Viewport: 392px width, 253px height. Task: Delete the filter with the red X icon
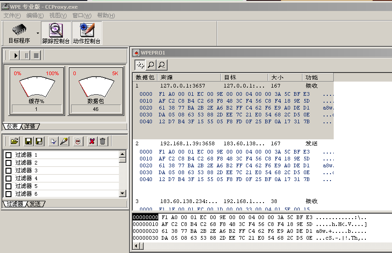point(92,142)
